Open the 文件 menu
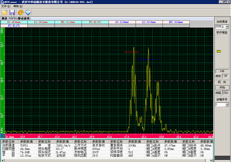The width and height of the screenshot is (231, 162). 5,6
